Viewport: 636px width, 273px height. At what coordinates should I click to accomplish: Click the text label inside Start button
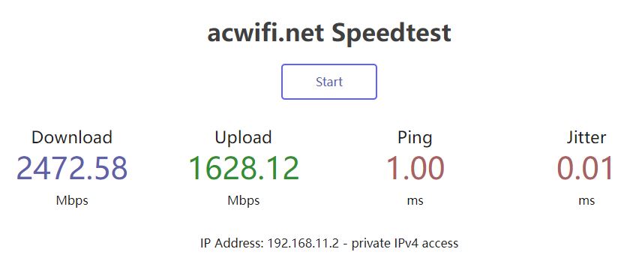(x=329, y=82)
